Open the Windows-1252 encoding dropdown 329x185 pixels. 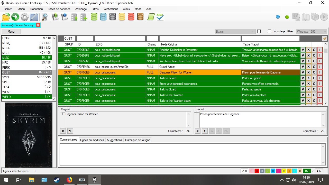(311, 31)
